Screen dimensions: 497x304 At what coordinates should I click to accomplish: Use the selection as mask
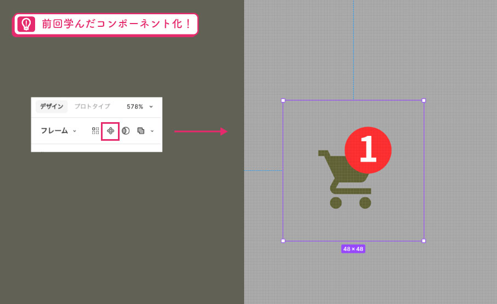(126, 131)
